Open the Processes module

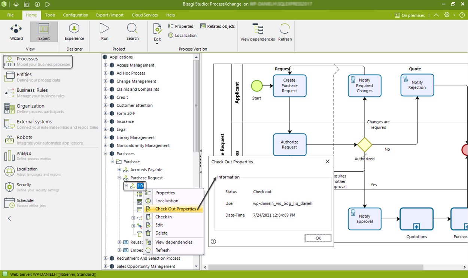point(37,61)
